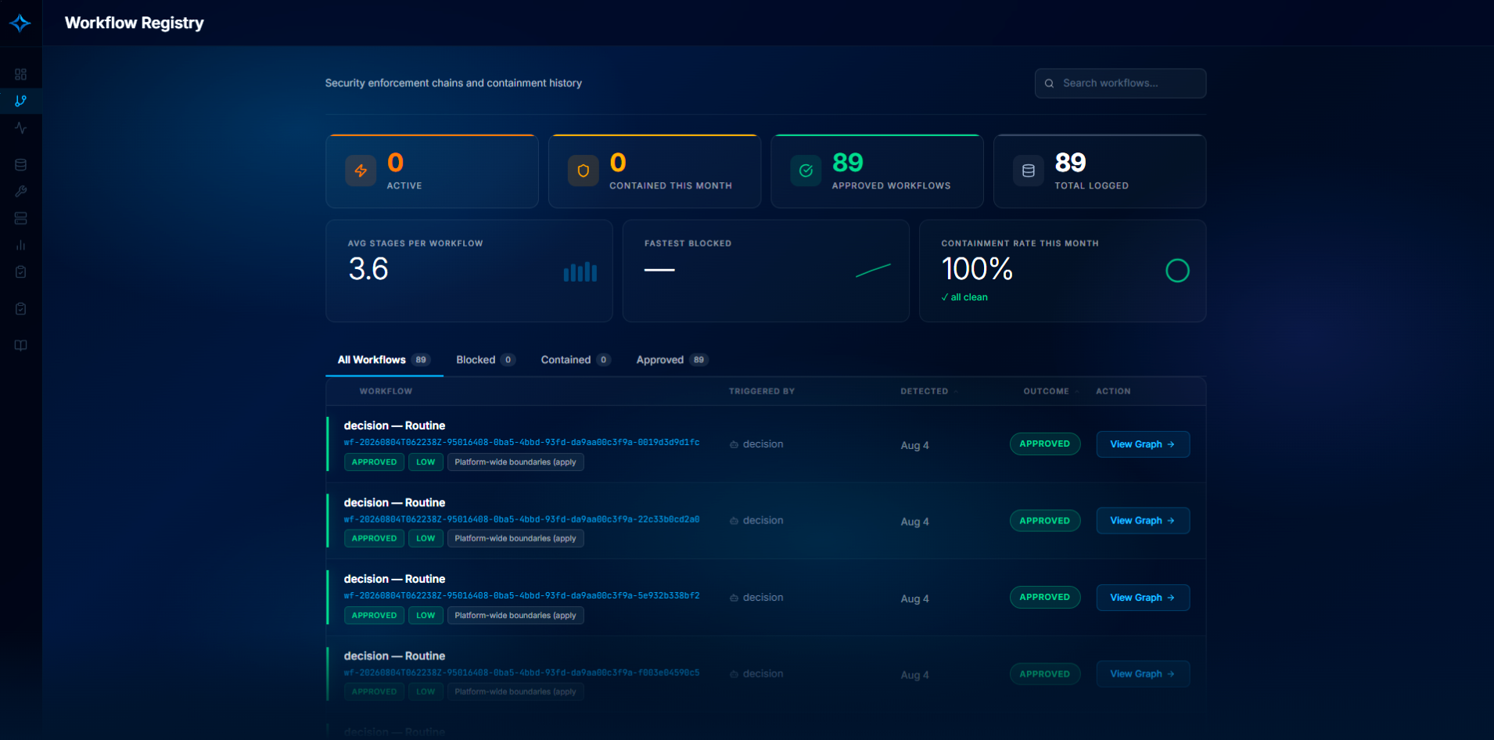Click 'Aug 4' date in first row
This screenshot has height=740, width=1494.
915,446
